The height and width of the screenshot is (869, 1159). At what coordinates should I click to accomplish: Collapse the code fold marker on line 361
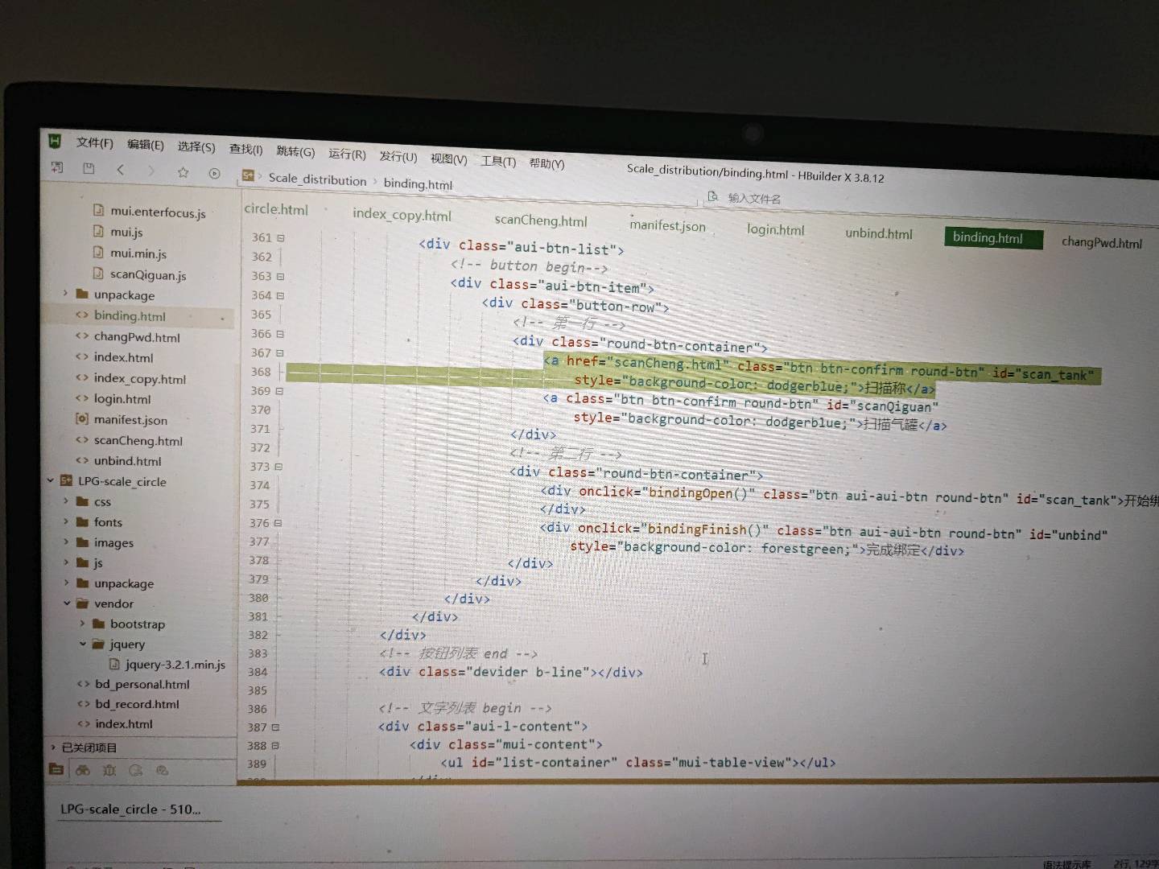click(x=281, y=238)
